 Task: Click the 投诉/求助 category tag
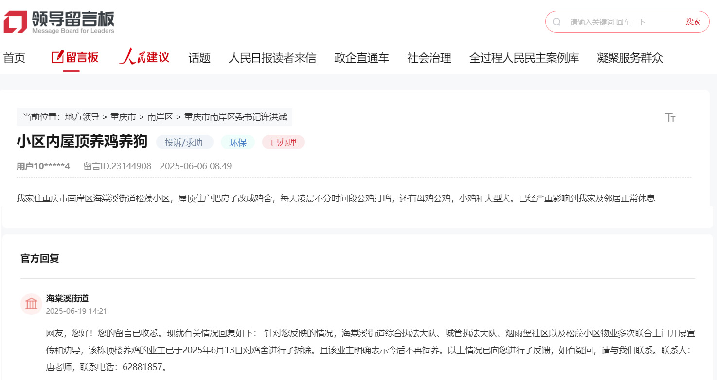(x=184, y=142)
